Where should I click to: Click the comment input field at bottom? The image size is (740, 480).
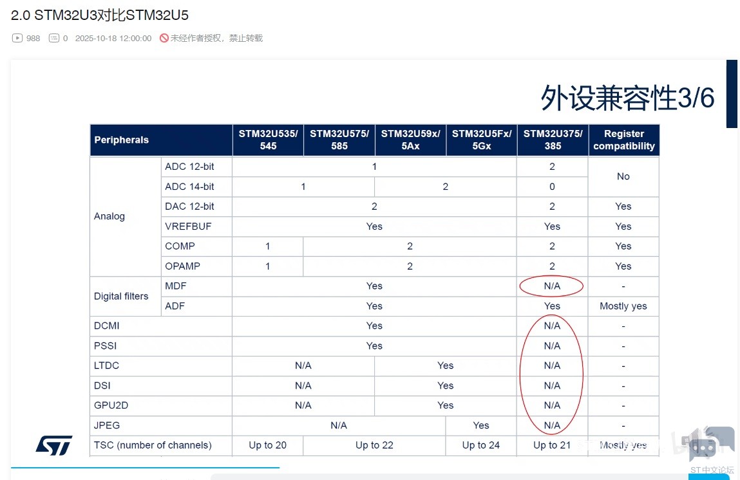(451, 477)
